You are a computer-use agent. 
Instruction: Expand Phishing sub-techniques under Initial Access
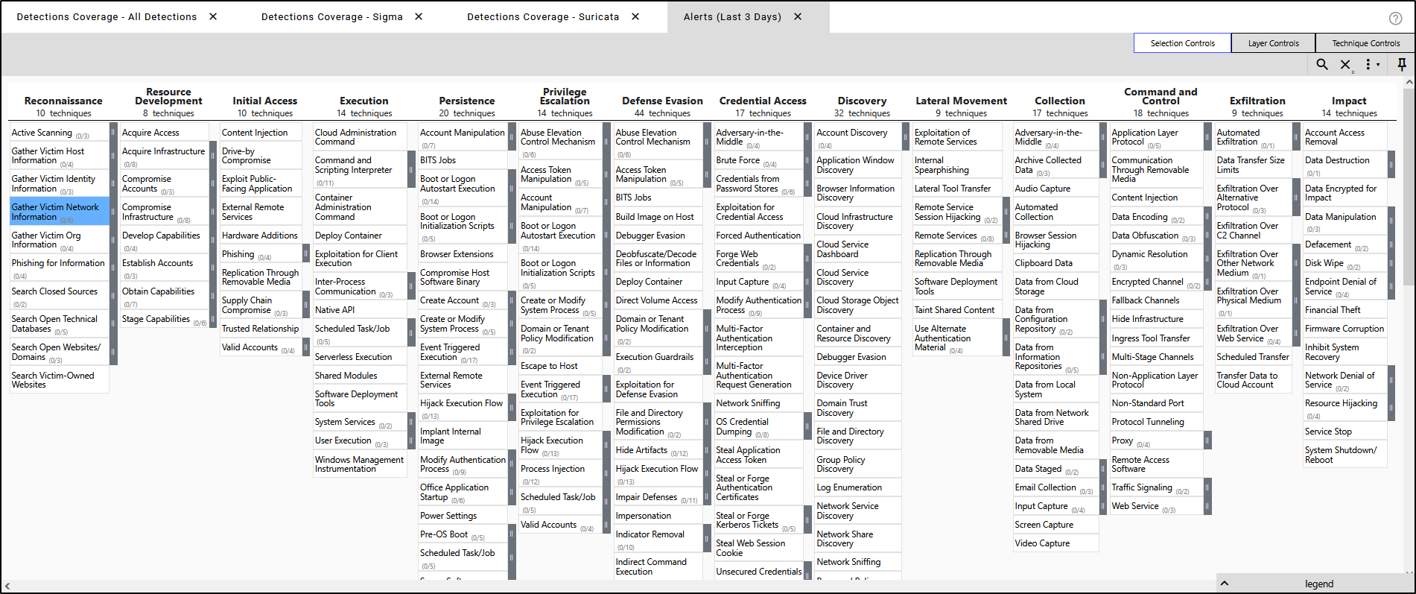pyautogui.click(x=305, y=254)
